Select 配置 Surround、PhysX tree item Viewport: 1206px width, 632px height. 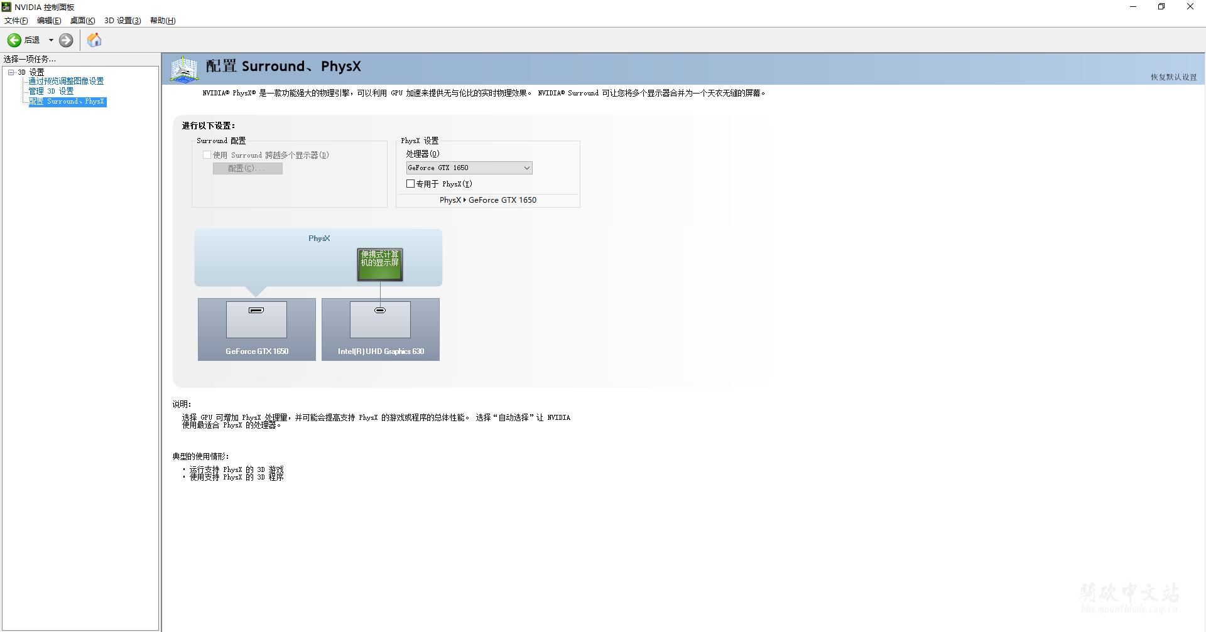tap(67, 102)
